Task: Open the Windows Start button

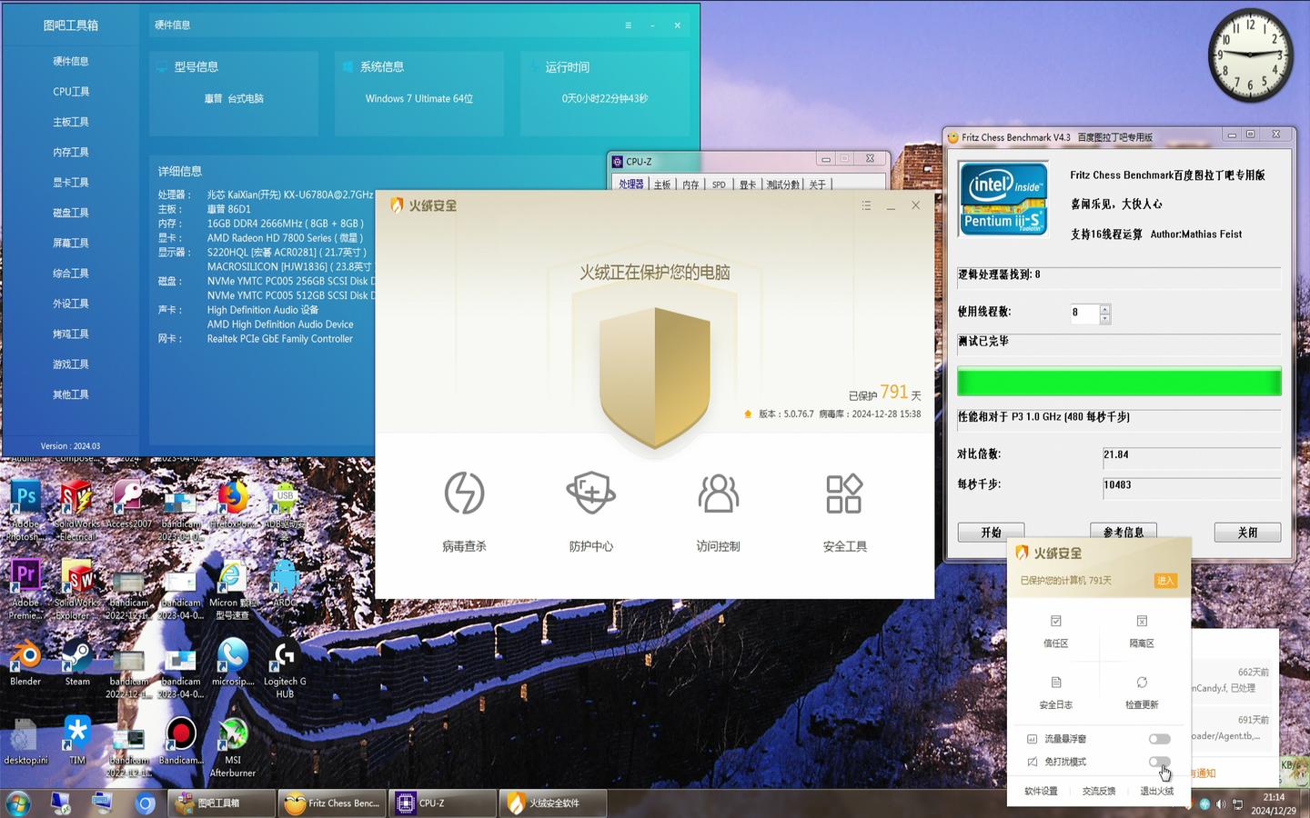Action: [18, 803]
